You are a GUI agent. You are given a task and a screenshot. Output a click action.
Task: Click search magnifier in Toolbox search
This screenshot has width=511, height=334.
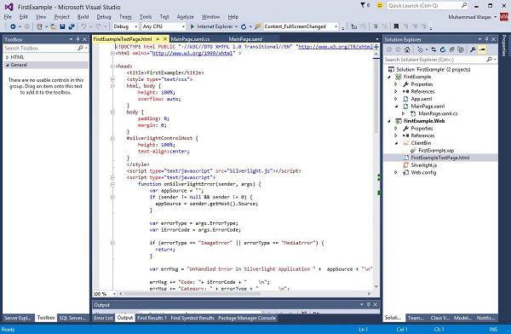coord(80,48)
